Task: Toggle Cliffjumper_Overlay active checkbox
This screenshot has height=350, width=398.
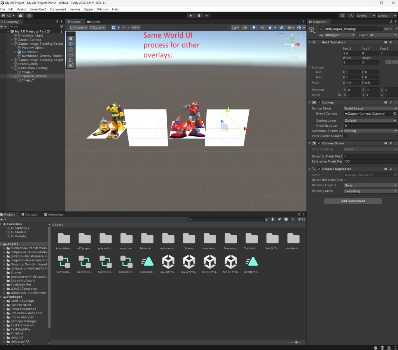Action: pyautogui.click(x=321, y=29)
